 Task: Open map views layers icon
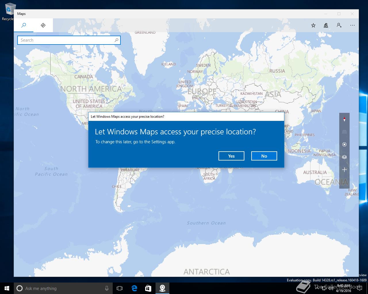pyautogui.click(x=344, y=157)
